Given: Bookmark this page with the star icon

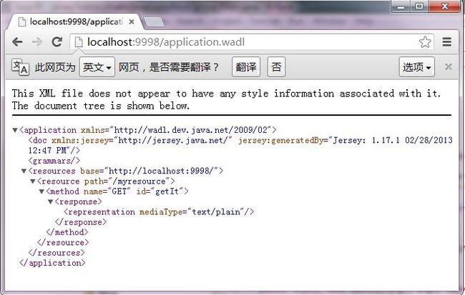Looking at the screenshot, I should 425,42.
